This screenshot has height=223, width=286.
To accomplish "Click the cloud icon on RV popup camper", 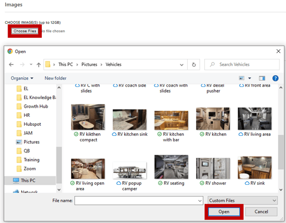I will click(x=119, y=183).
